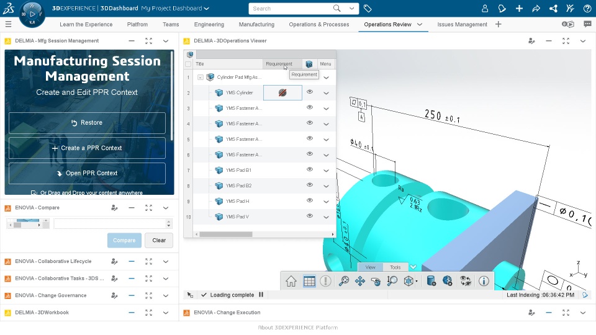
Task: Toggle visibility eye for YMS Pad B2
Action: coord(310,185)
